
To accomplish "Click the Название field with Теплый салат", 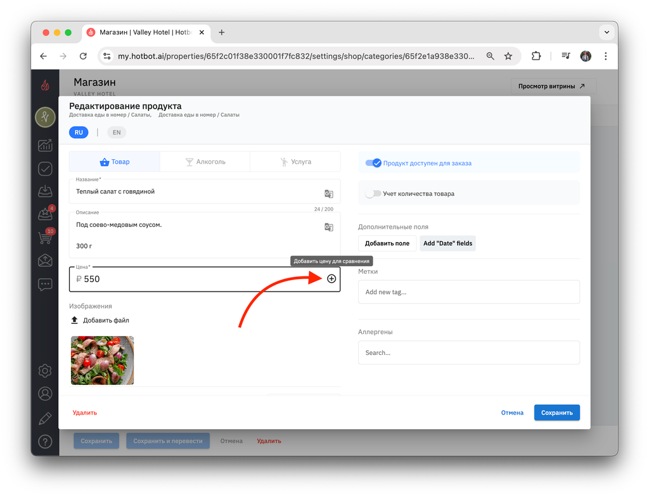I will [x=205, y=191].
